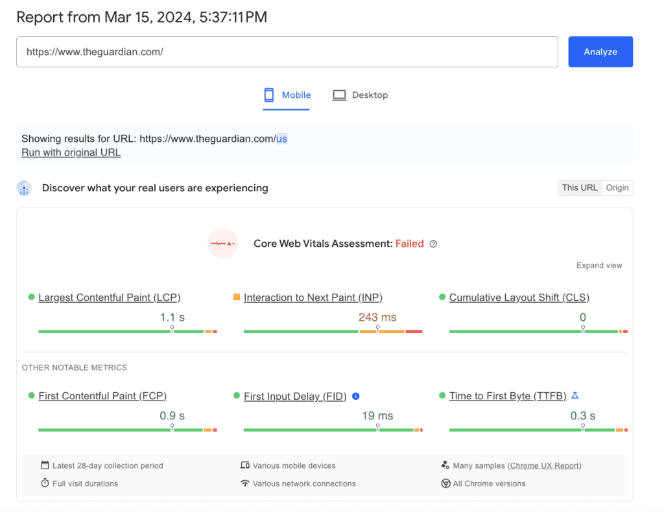The image size is (664, 512).
Task: Click the INP distribution bar marker
Action: [x=378, y=329]
